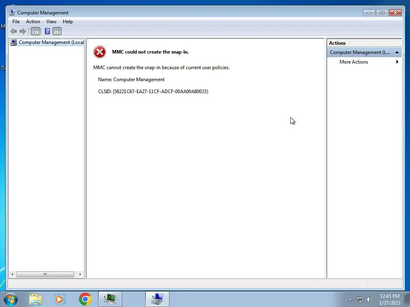Screen dimensions: 410x307
Task: Collapse the Computer Management actions section
Action: click(x=397, y=52)
